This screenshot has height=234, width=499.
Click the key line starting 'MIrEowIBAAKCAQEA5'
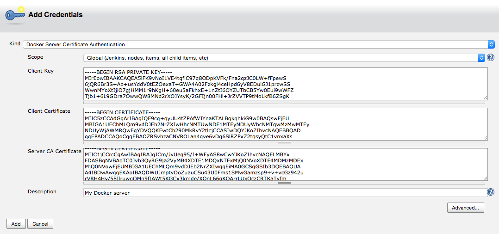[186, 78]
